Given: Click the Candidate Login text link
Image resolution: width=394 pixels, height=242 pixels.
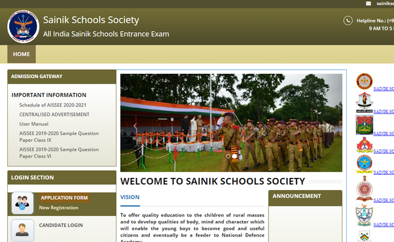Looking at the screenshot, I should (x=61, y=225).
